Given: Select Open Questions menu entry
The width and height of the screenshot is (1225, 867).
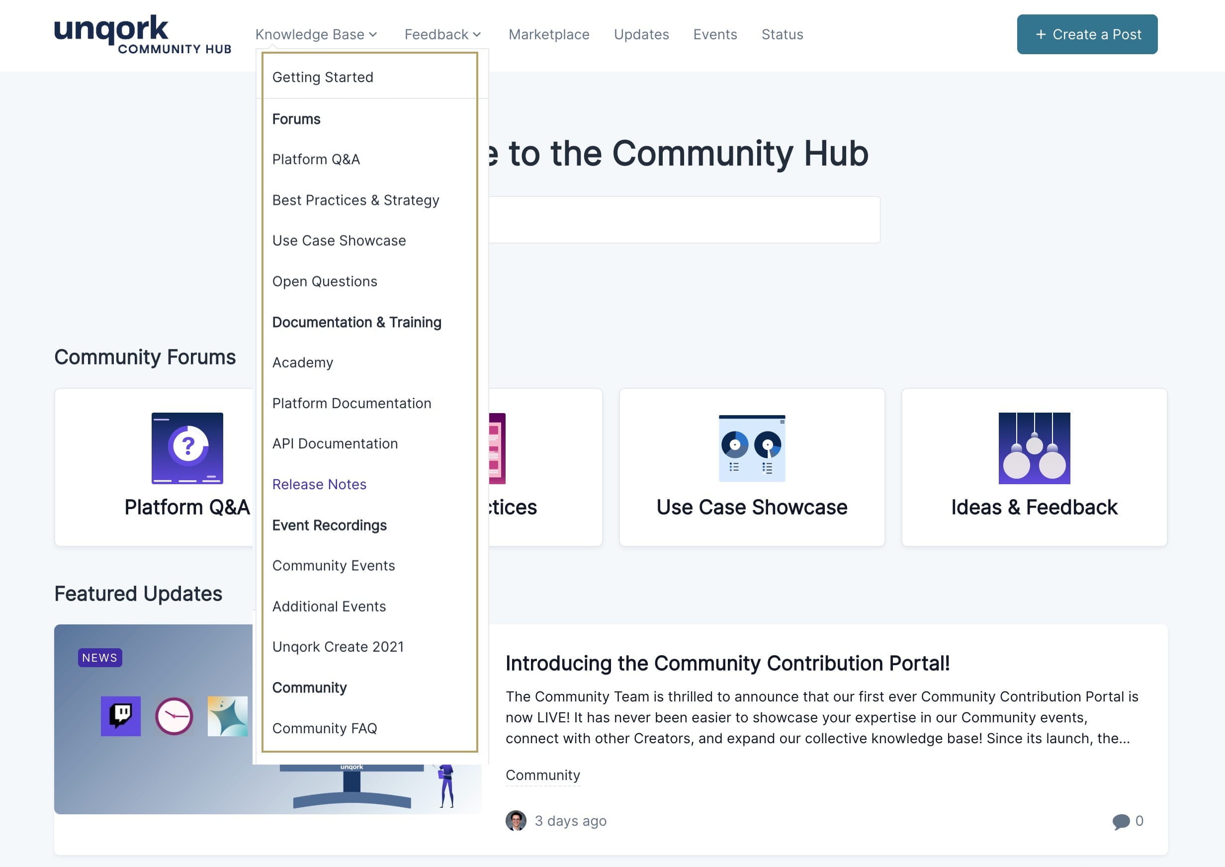Looking at the screenshot, I should 325,281.
